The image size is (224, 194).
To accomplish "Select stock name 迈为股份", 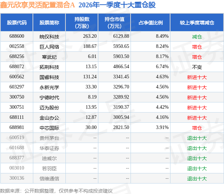I will 49,108.
